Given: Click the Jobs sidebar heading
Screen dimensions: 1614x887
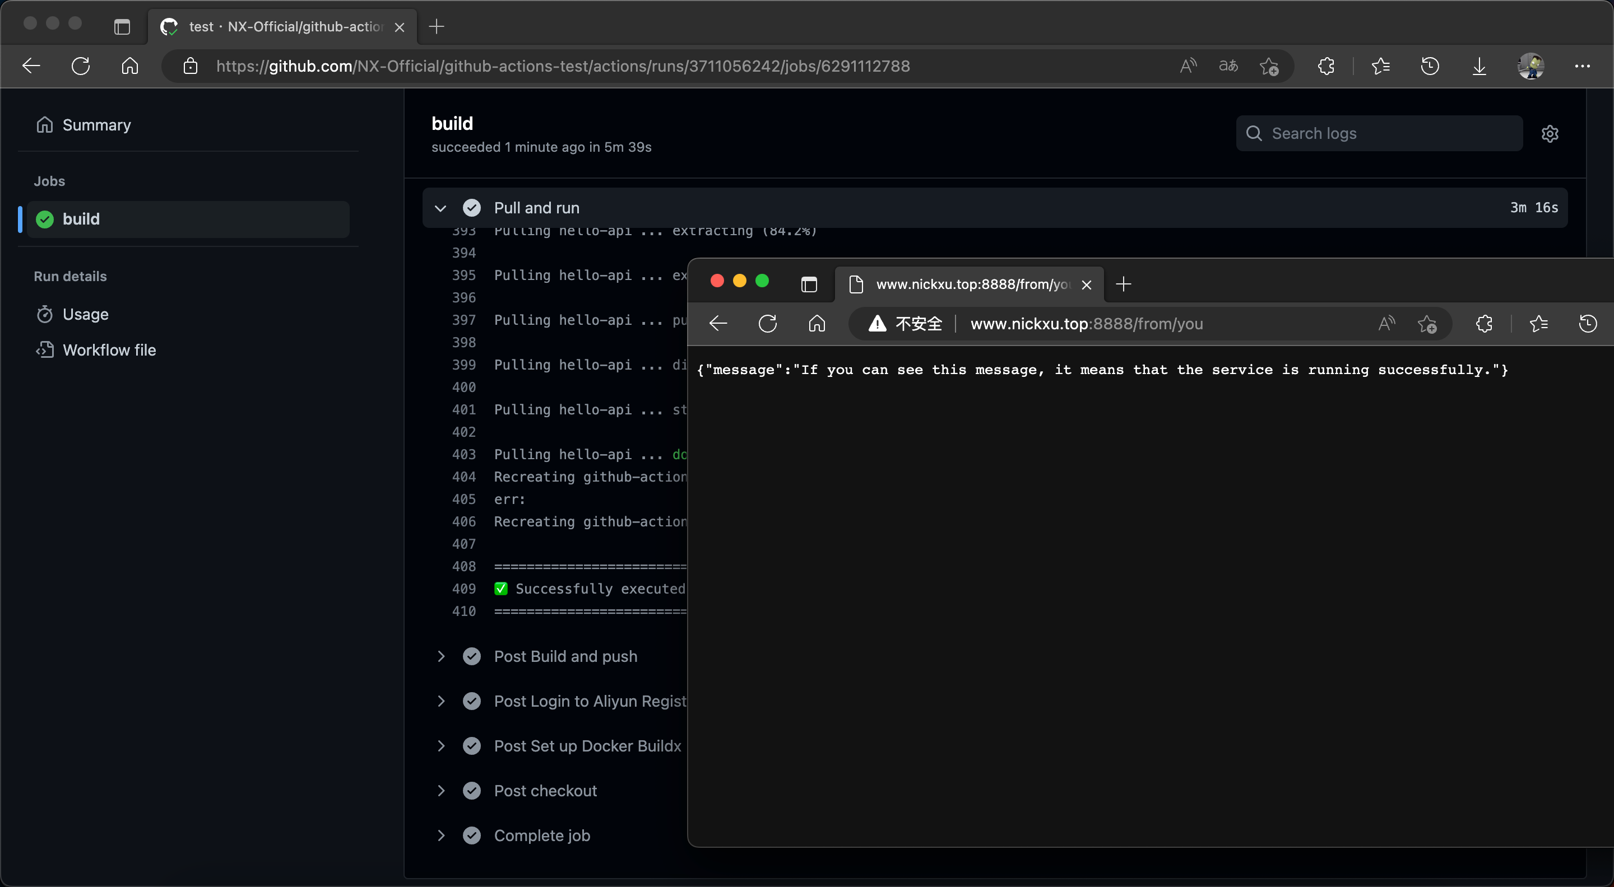Looking at the screenshot, I should pyautogui.click(x=49, y=181).
